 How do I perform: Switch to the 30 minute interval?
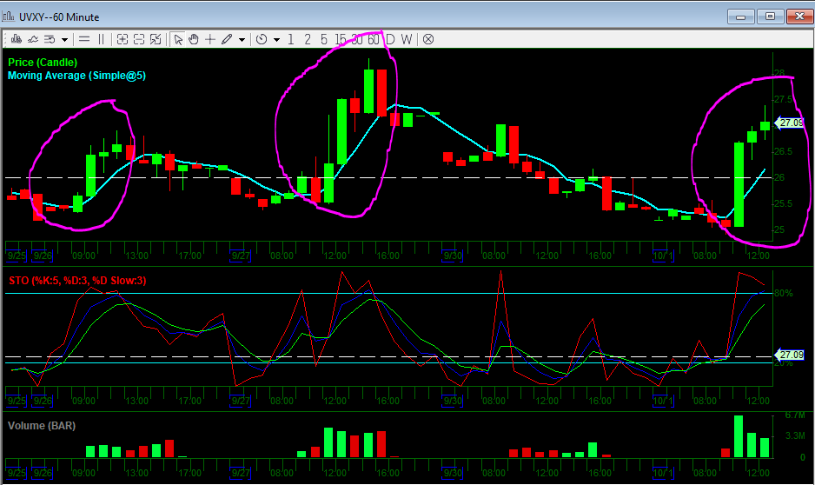(357, 39)
